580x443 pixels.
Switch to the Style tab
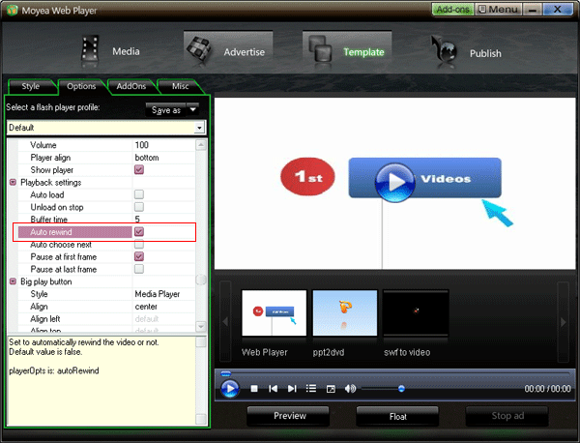31,86
